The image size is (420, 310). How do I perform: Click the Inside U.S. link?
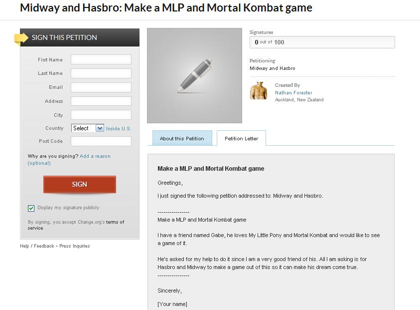click(x=119, y=129)
